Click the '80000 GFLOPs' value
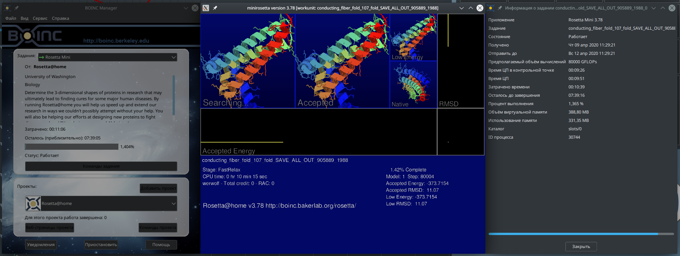This screenshot has height=256, width=680. click(583, 62)
